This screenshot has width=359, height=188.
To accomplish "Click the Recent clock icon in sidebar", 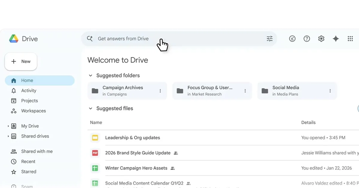I will [x=14, y=161].
